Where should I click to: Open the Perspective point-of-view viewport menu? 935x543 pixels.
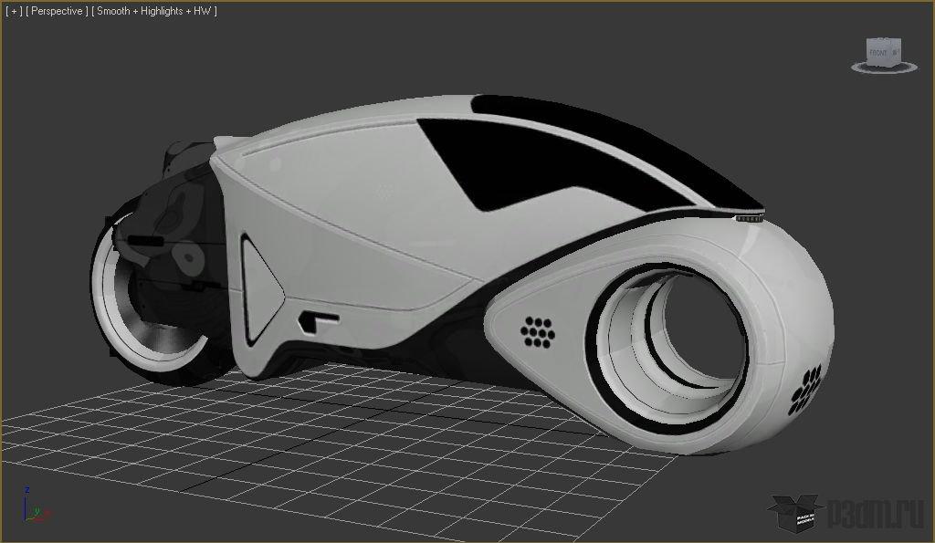[x=57, y=11]
